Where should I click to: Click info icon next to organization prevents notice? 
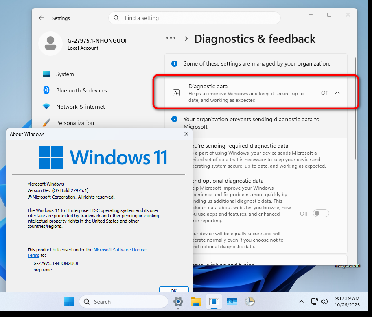click(x=174, y=119)
